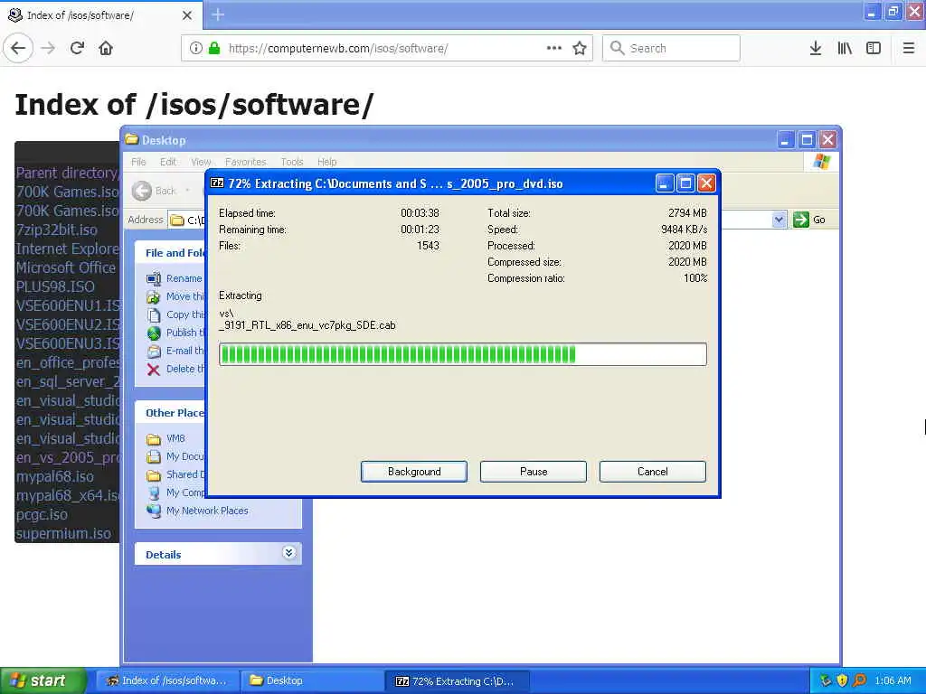Click the green extraction progress bar
The width and height of the screenshot is (926, 694).
click(x=462, y=354)
